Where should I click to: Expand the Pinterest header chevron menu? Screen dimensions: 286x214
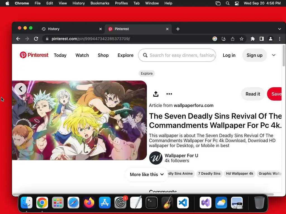click(274, 55)
